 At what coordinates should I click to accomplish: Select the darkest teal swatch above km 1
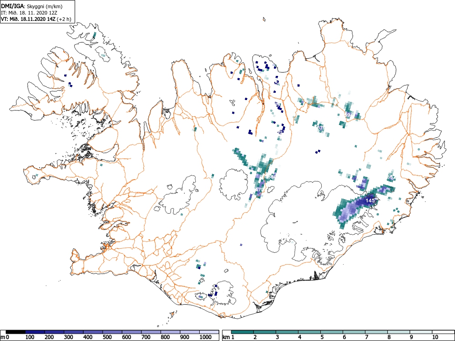[x=243, y=332]
